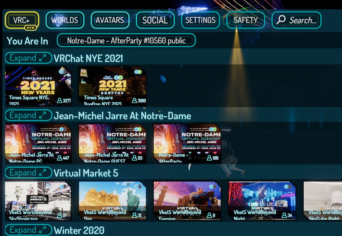Open current world Notre-Dame AfterParty #10560
Viewport: 342px width, 236px height.
click(x=126, y=40)
